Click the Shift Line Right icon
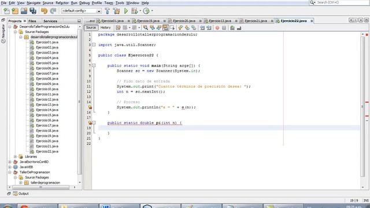The height and width of the screenshot is (208, 370). [x=209, y=28]
